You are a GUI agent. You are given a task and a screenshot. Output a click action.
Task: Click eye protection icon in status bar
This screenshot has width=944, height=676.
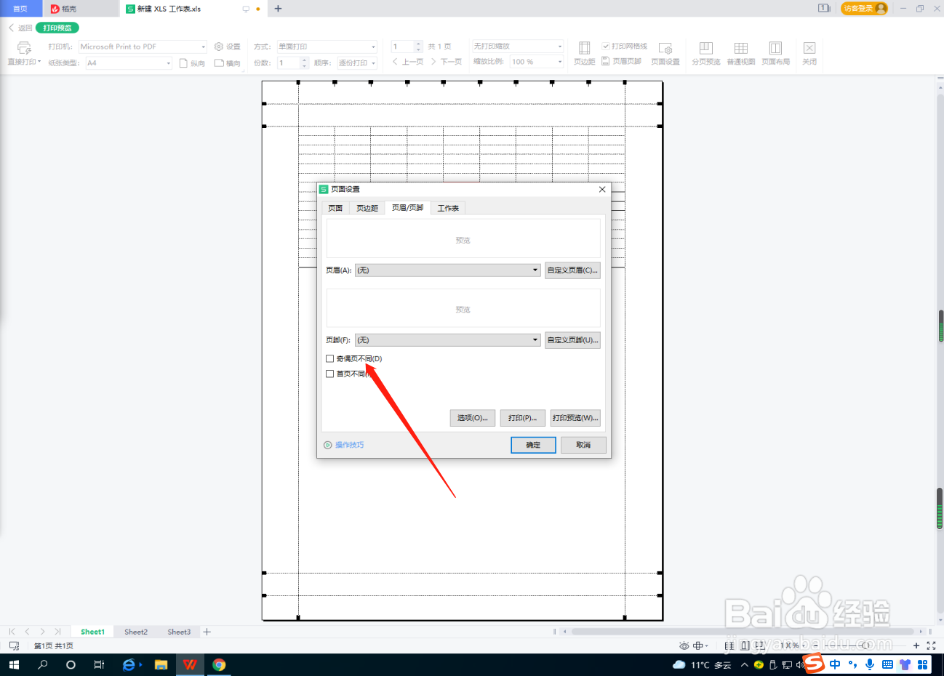[x=684, y=645]
